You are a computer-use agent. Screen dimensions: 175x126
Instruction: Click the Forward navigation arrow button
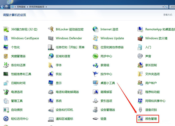click(x=6, y=7)
